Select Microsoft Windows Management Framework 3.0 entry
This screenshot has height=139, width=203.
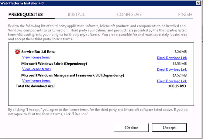coord(73,75)
